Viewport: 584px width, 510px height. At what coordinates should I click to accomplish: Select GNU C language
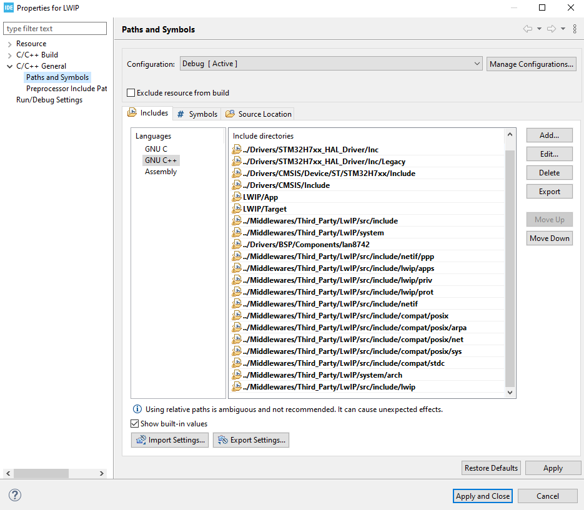tap(156, 149)
